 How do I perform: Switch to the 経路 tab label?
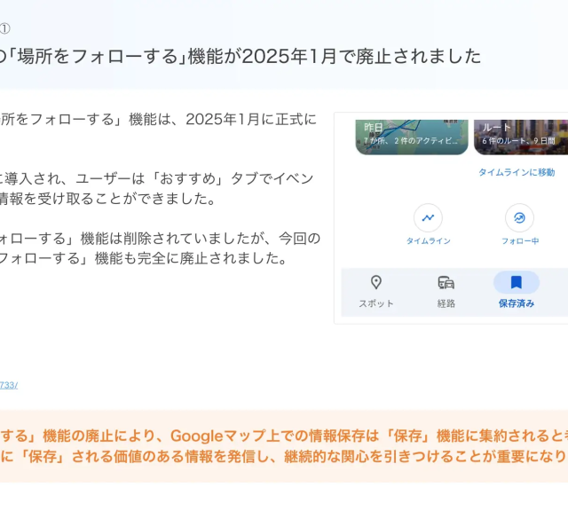pos(446,303)
